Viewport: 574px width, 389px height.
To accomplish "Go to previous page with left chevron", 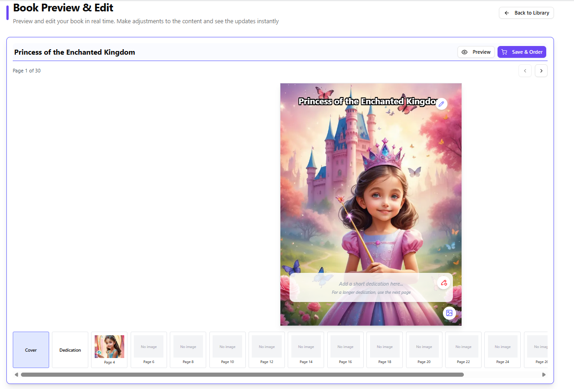I will click(x=525, y=71).
